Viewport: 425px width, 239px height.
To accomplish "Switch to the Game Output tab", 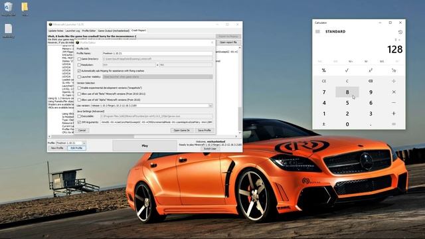I will click(114, 31).
